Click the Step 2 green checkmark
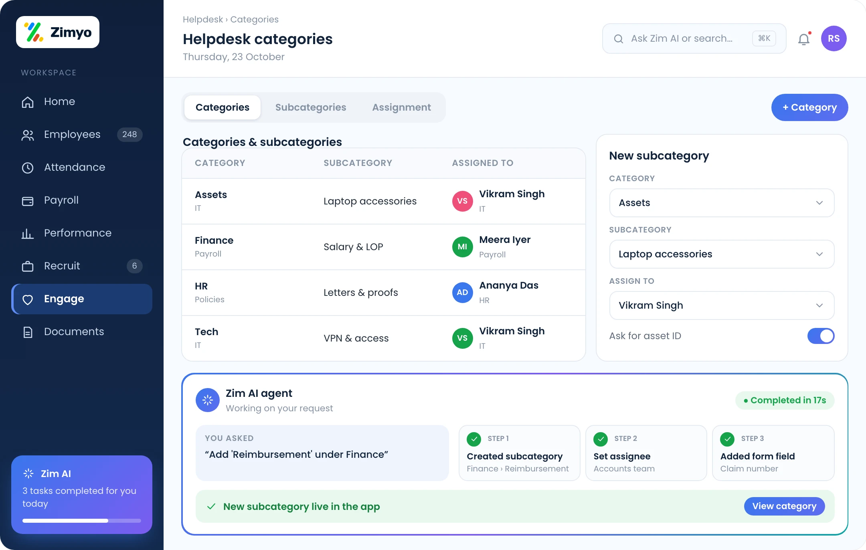866x550 pixels. tap(601, 439)
